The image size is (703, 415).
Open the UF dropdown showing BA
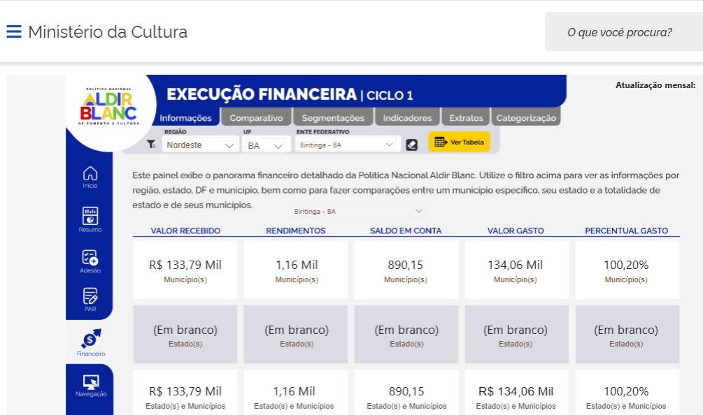pyautogui.click(x=266, y=145)
